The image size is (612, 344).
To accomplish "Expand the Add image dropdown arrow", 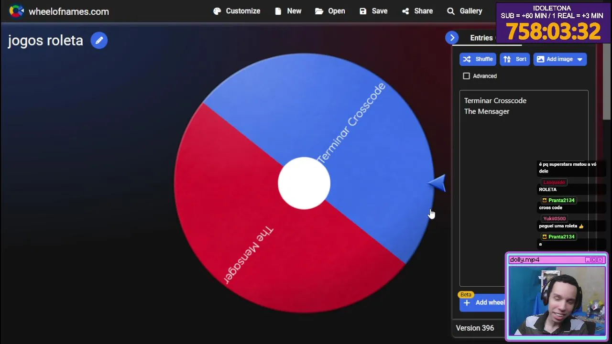I will 580,59.
